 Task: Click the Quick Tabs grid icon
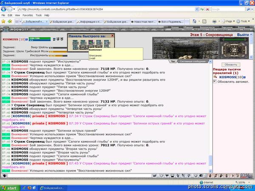[17, 22]
